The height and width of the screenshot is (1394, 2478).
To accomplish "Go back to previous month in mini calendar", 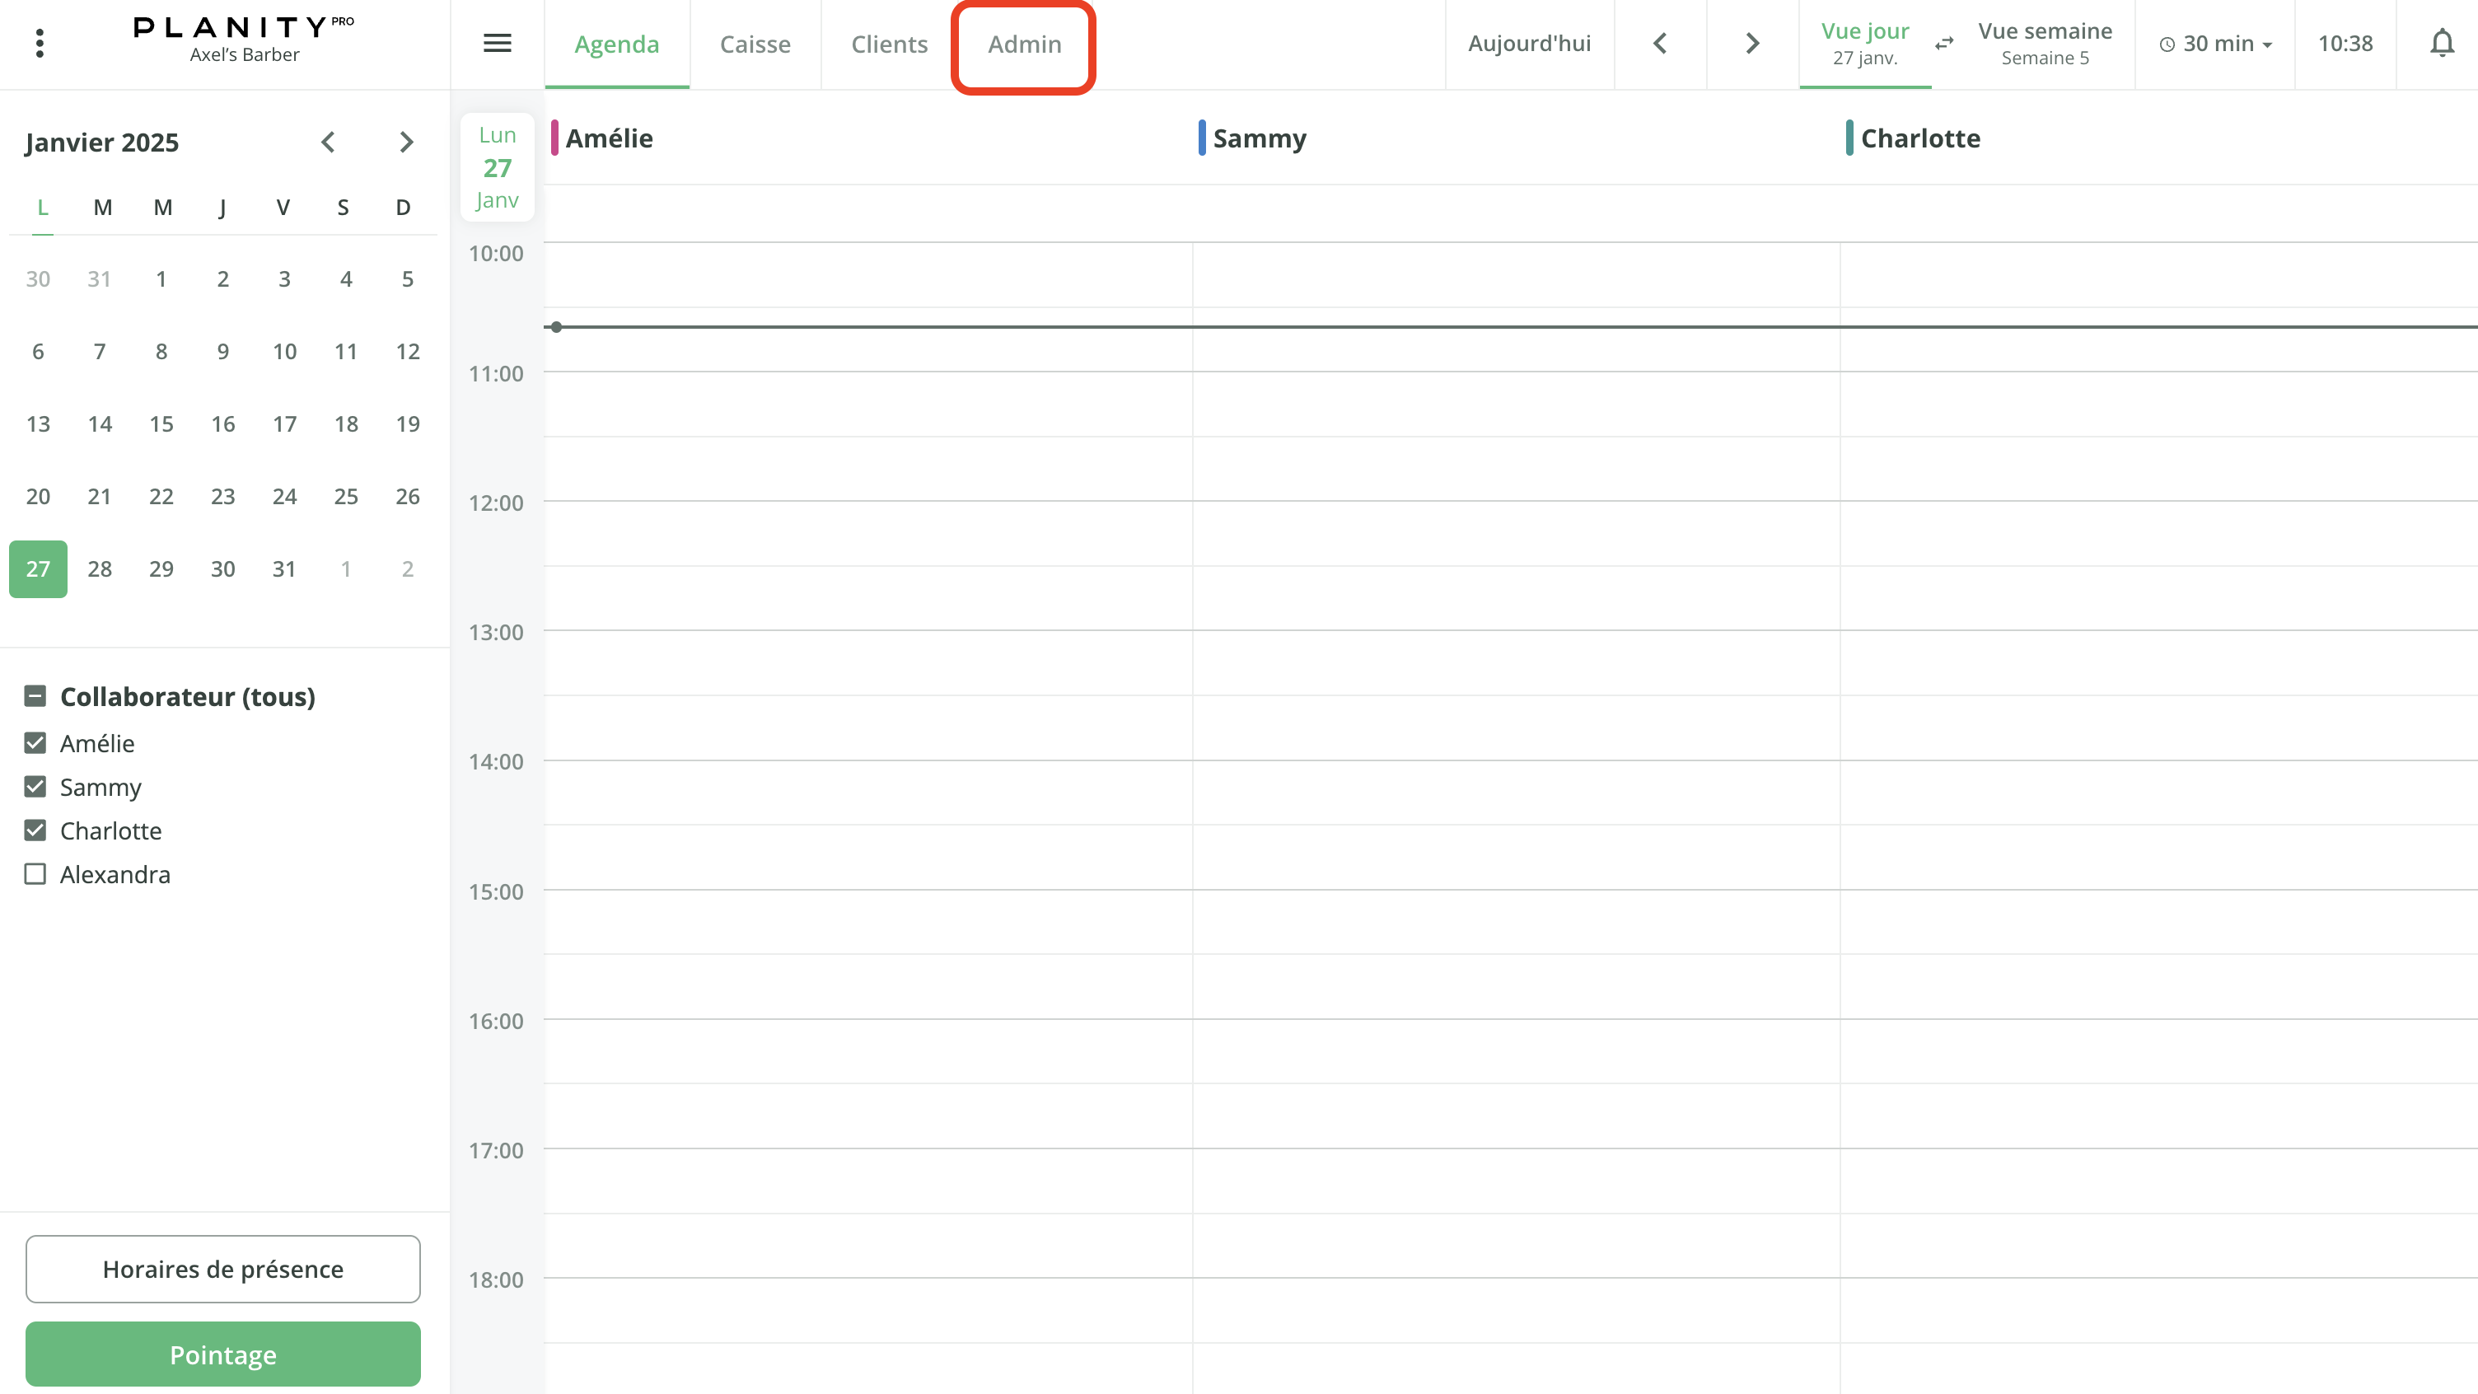I will tap(328, 142).
